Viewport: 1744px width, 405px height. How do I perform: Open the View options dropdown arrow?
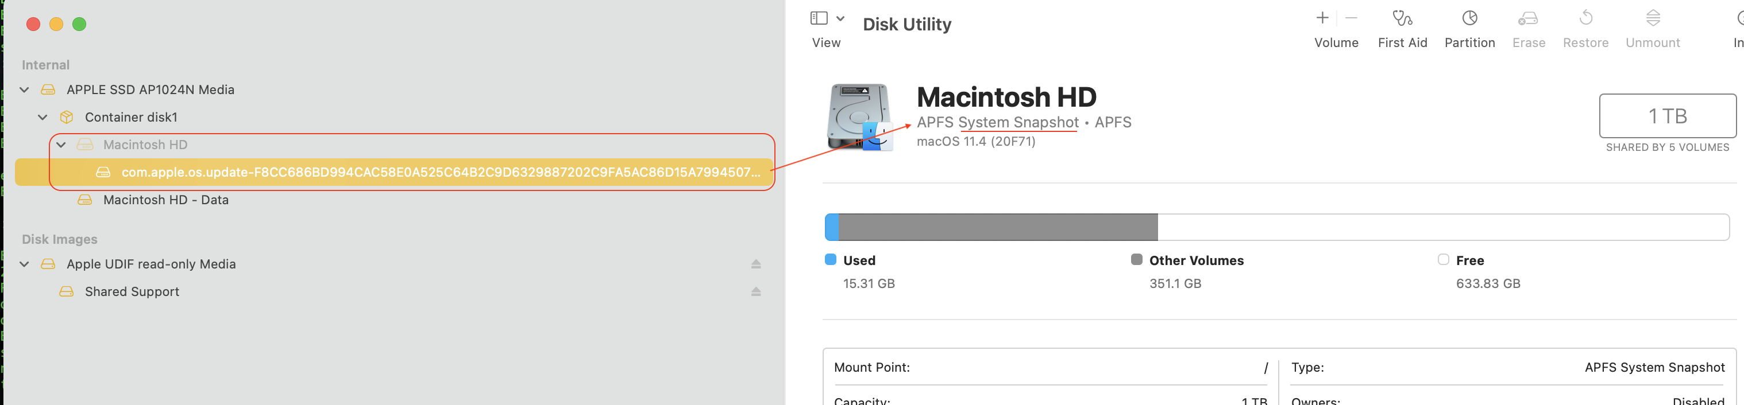[840, 18]
